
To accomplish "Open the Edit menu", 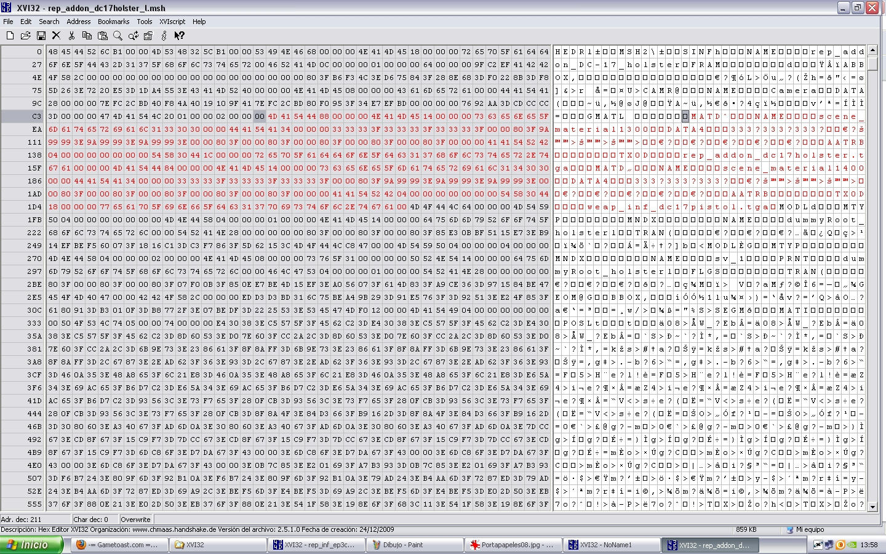I will coord(26,22).
